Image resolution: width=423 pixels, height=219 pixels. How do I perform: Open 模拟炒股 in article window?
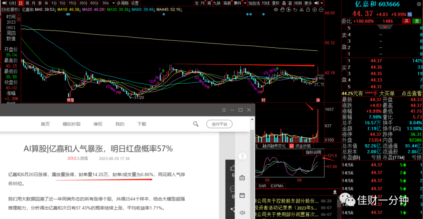pos(72,124)
